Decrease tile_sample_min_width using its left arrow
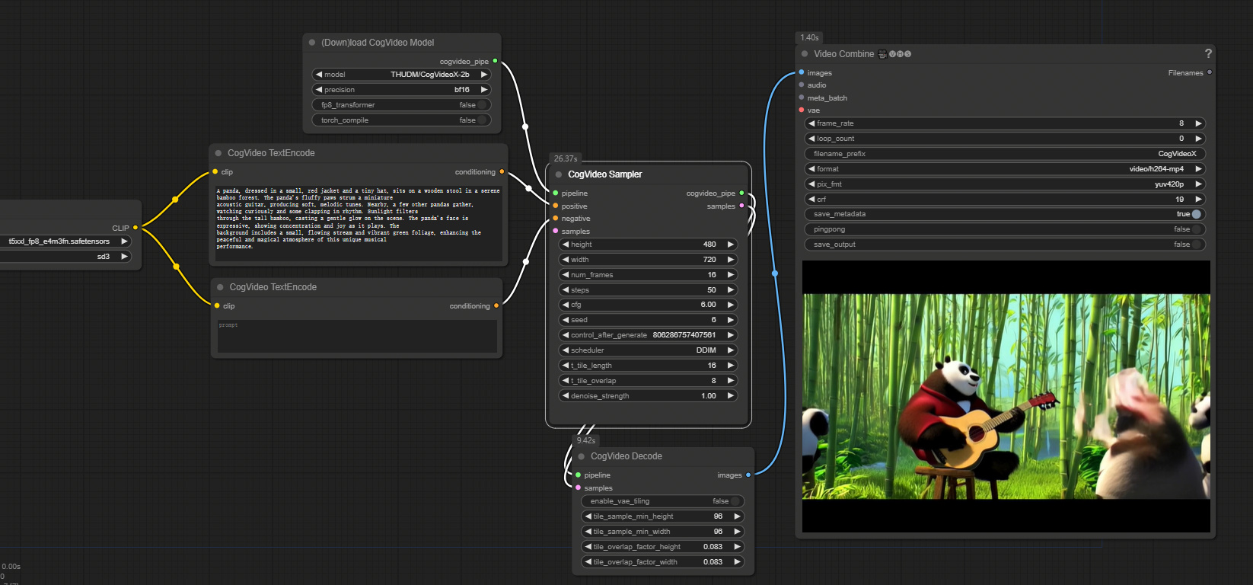Image resolution: width=1253 pixels, height=585 pixels. pos(588,532)
